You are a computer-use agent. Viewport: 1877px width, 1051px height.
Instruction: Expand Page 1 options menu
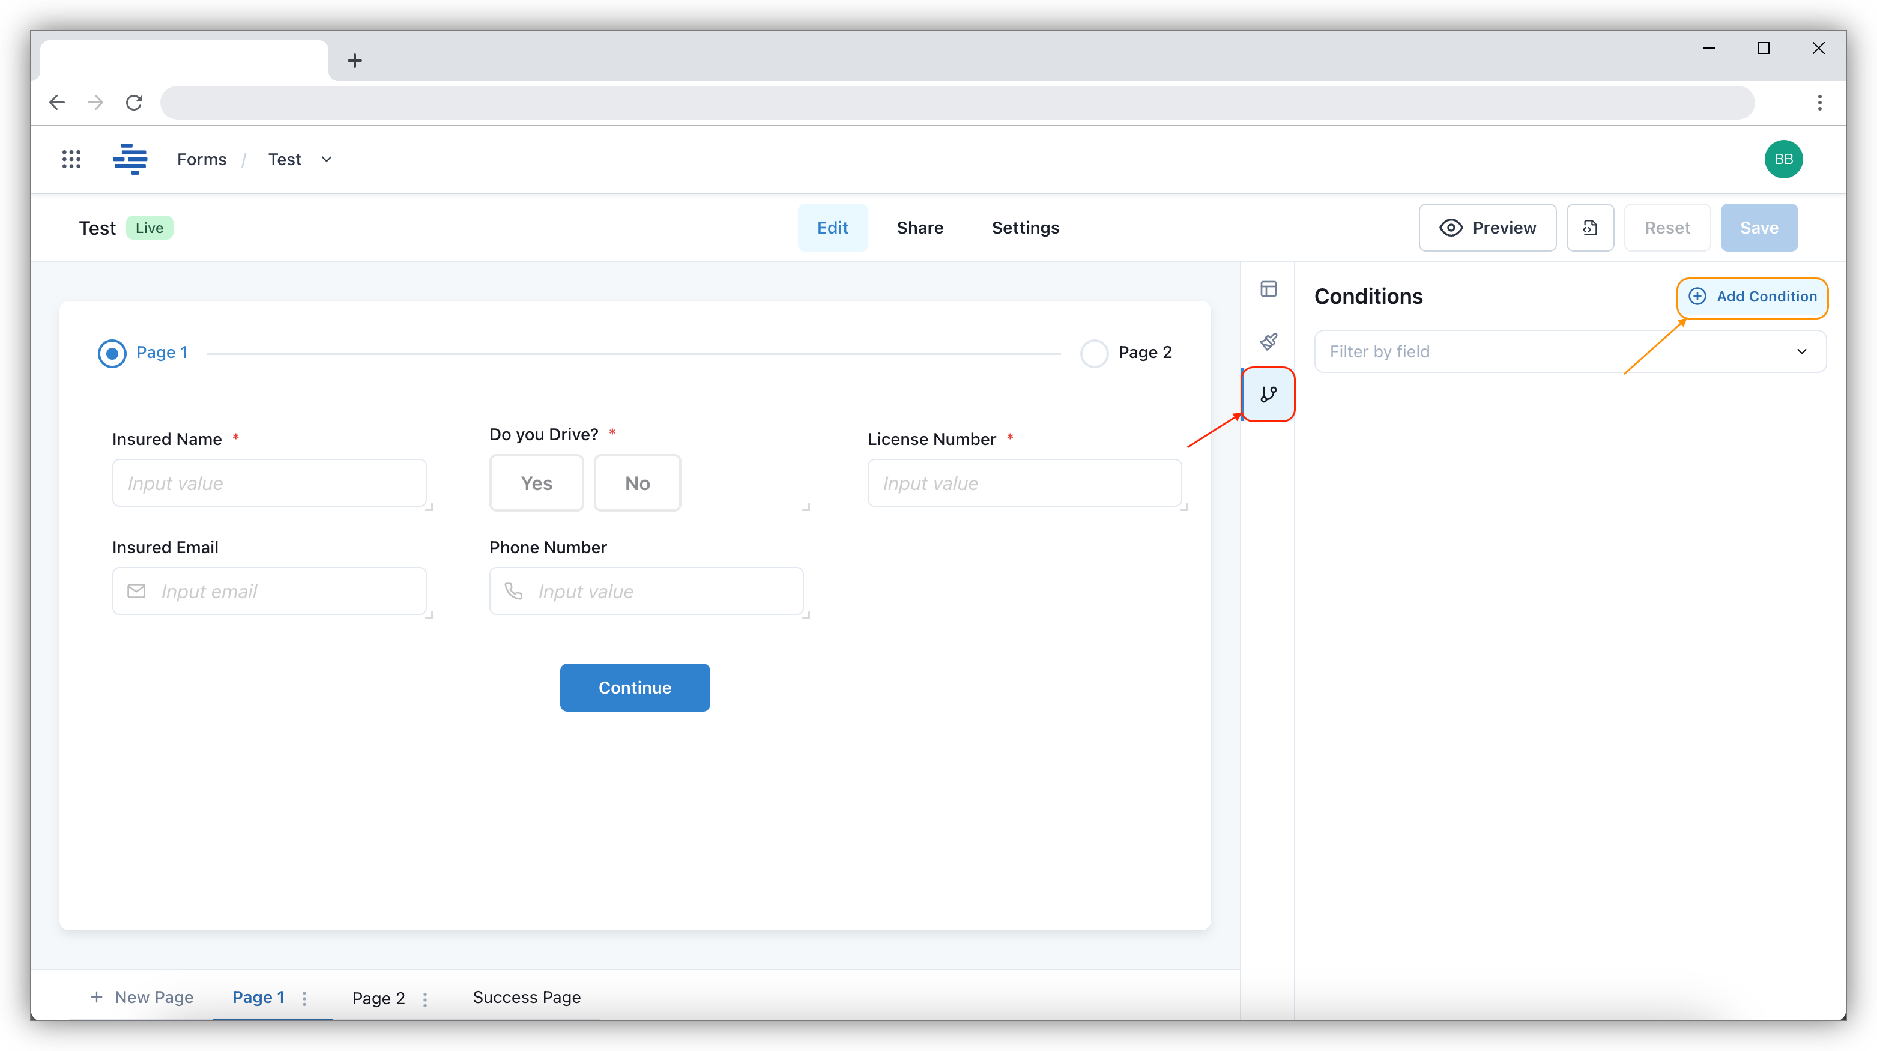[307, 997]
